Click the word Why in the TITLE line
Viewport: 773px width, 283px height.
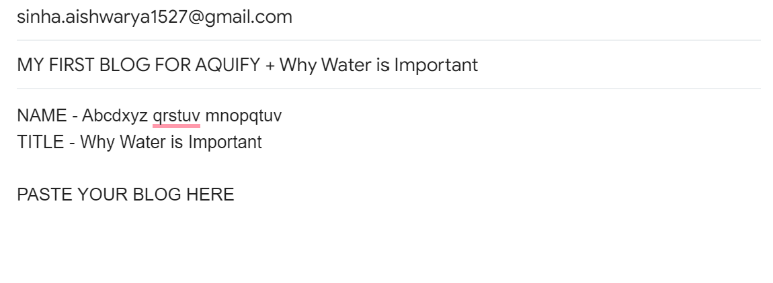(97, 143)
